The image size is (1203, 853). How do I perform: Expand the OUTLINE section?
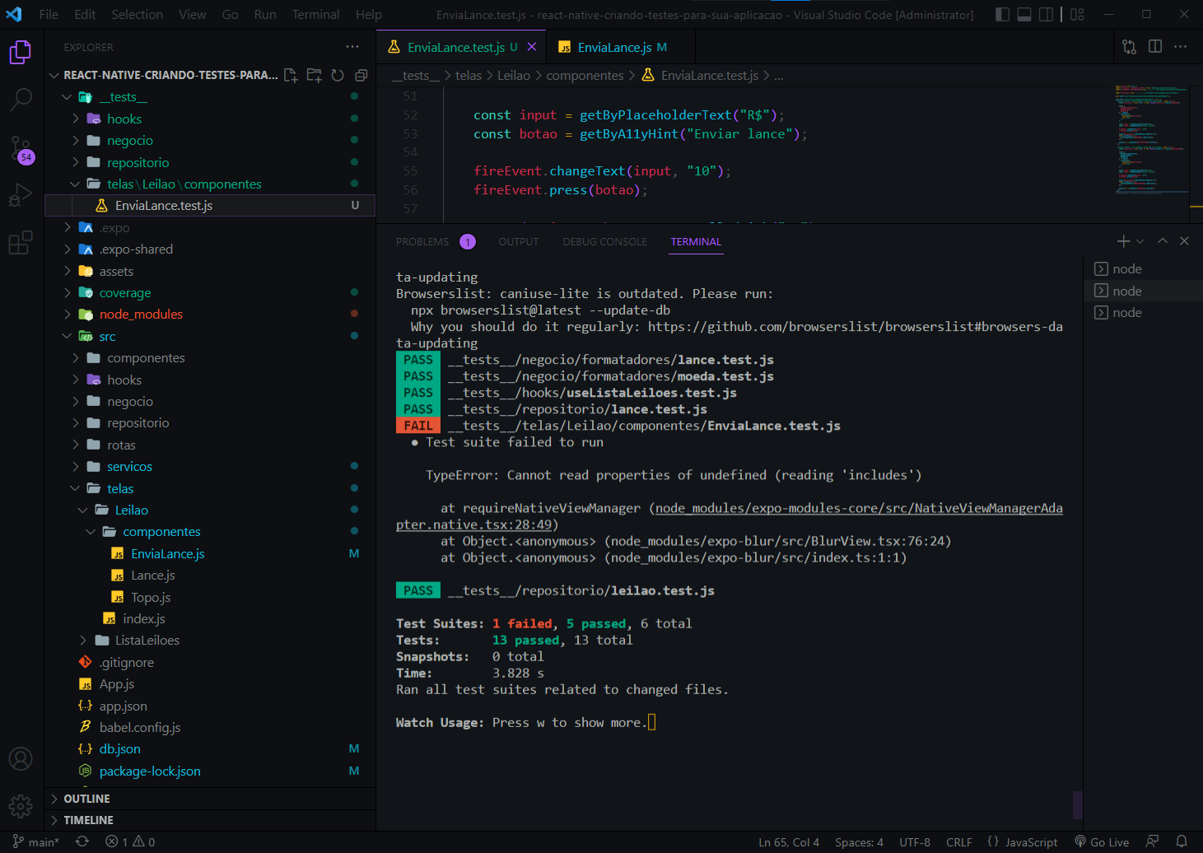pyautogui.click(x=210, y=799)
